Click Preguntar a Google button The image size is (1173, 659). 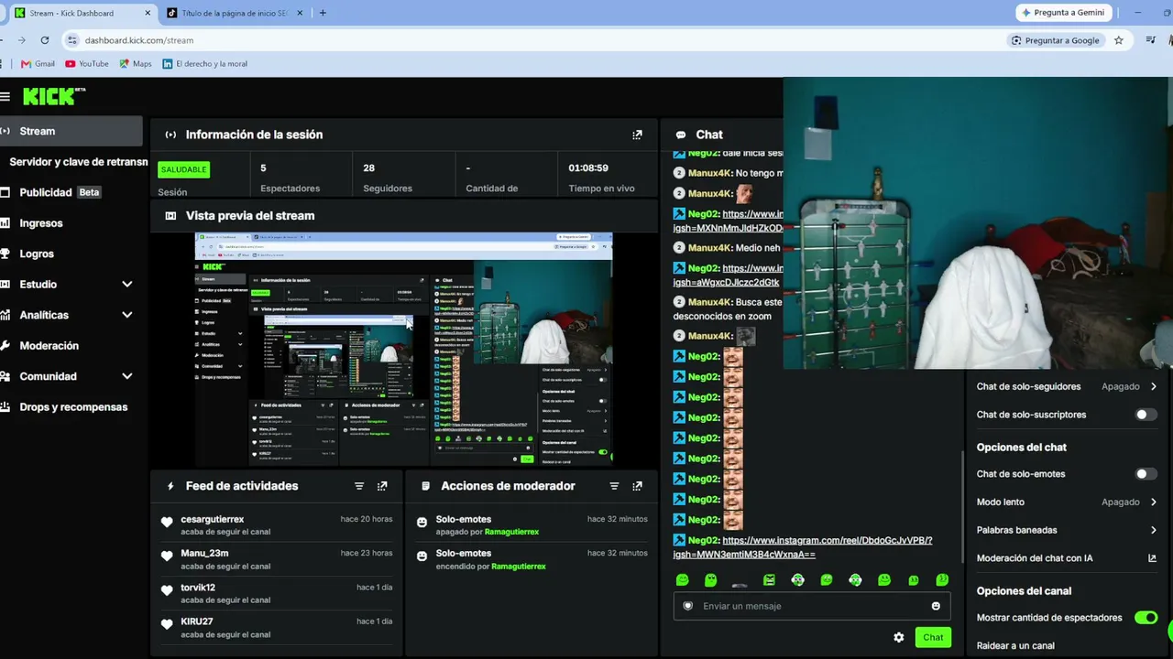pos(1055,40)
